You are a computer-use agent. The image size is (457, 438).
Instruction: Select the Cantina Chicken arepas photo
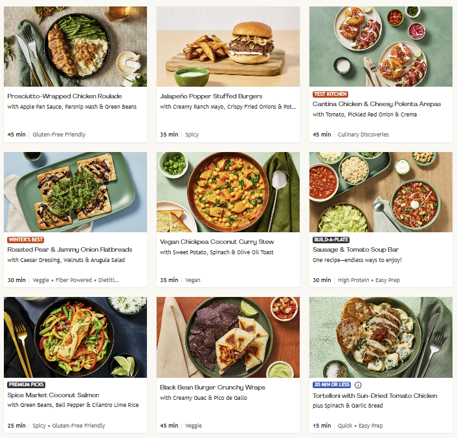click(381, 47)
